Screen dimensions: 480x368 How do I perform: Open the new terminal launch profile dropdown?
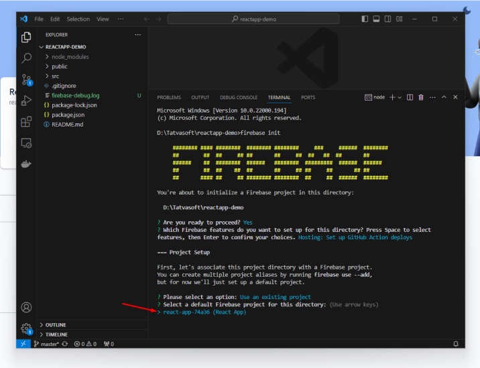(400, 97)
